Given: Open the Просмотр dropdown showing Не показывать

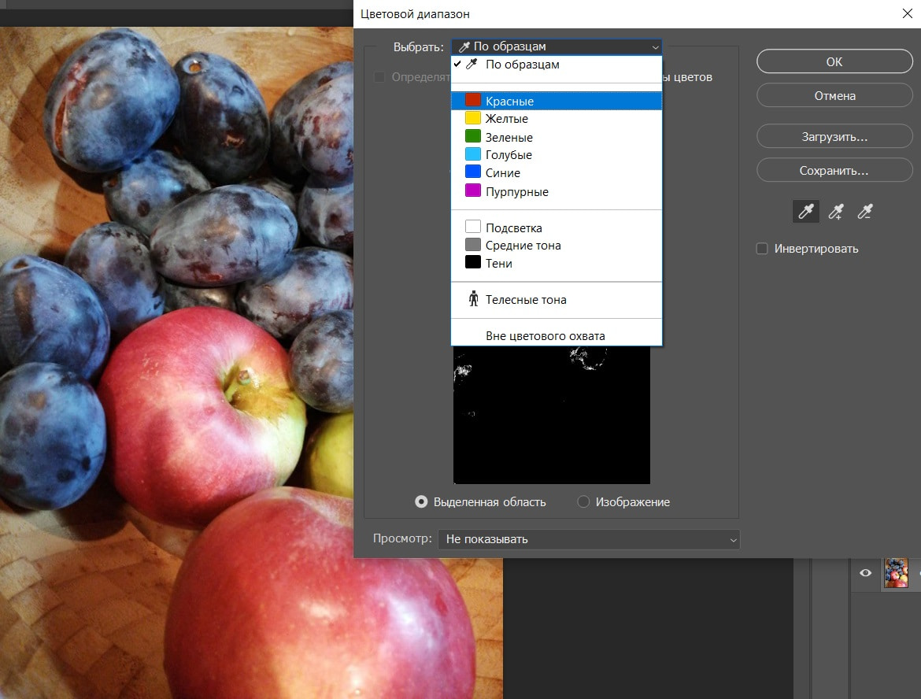Looking at the screenshot, I should [x=589, y=539].
